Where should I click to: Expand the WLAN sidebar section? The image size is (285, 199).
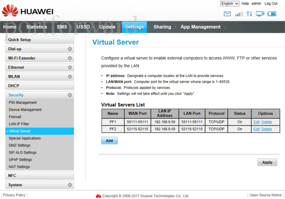pos(39,77)
